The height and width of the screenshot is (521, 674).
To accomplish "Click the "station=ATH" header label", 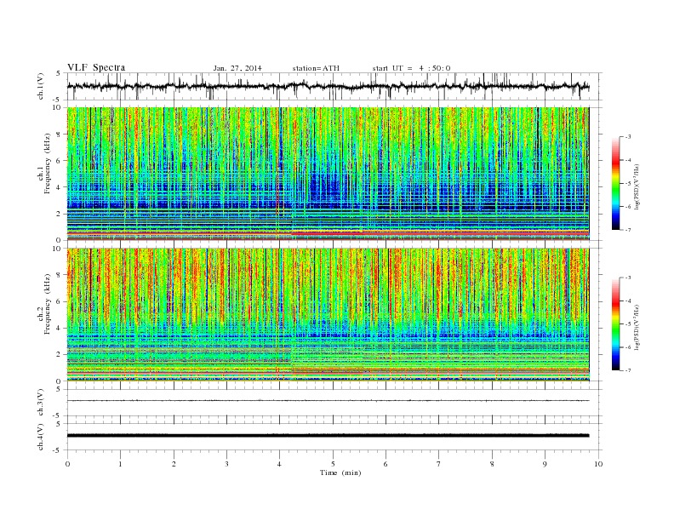I will coord(316,68).
